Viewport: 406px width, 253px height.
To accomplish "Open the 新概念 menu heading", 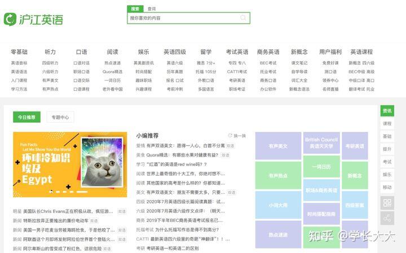I will [x=299, y=52].
